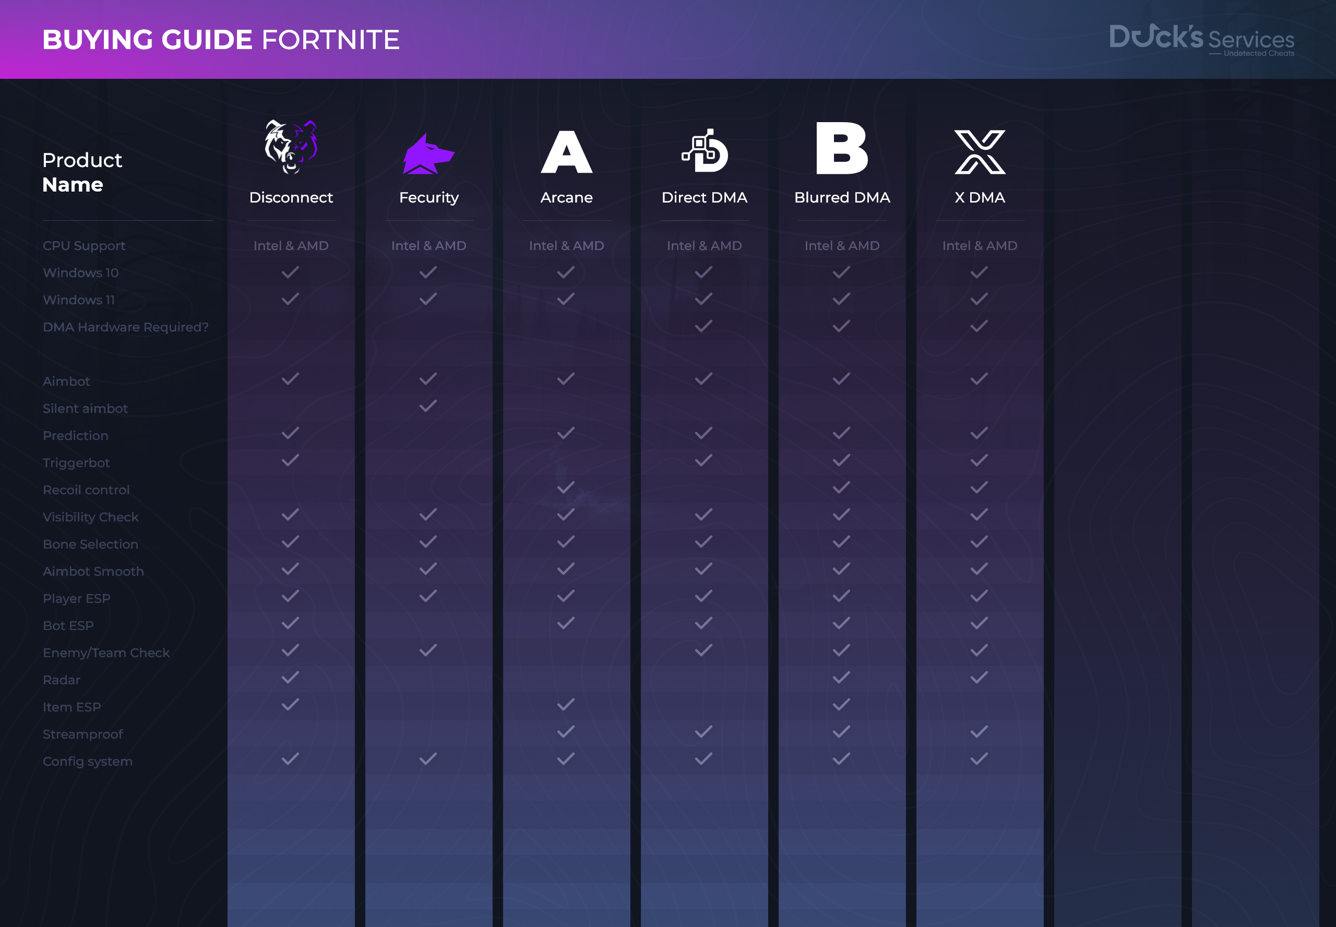Click the Buying Guide Fortnite title
The height and width of the screenshot is (927, 1336).
point(221,40)
